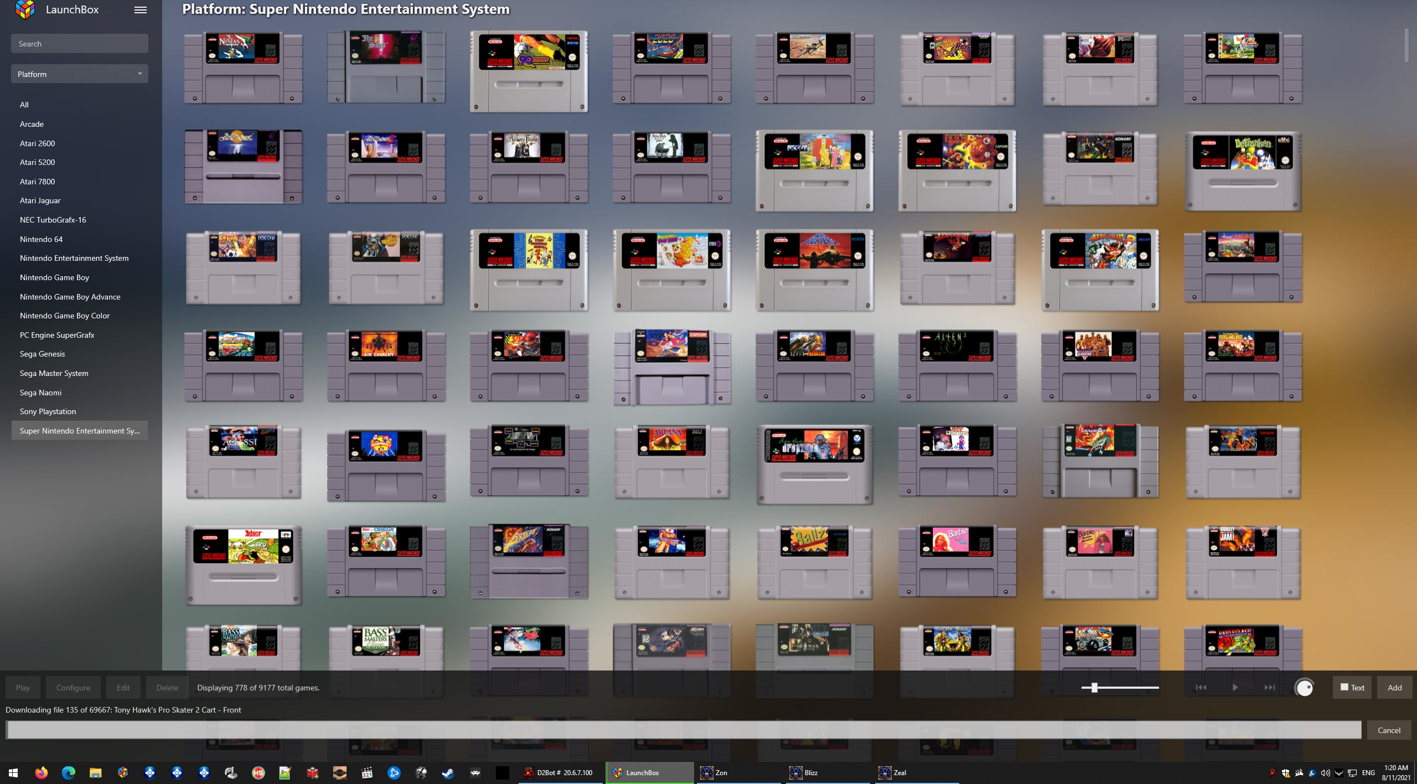Screen dimensions: 1417x784
Task: Click the Configure button
Action: pyautogui.click(x=73, y=687)
